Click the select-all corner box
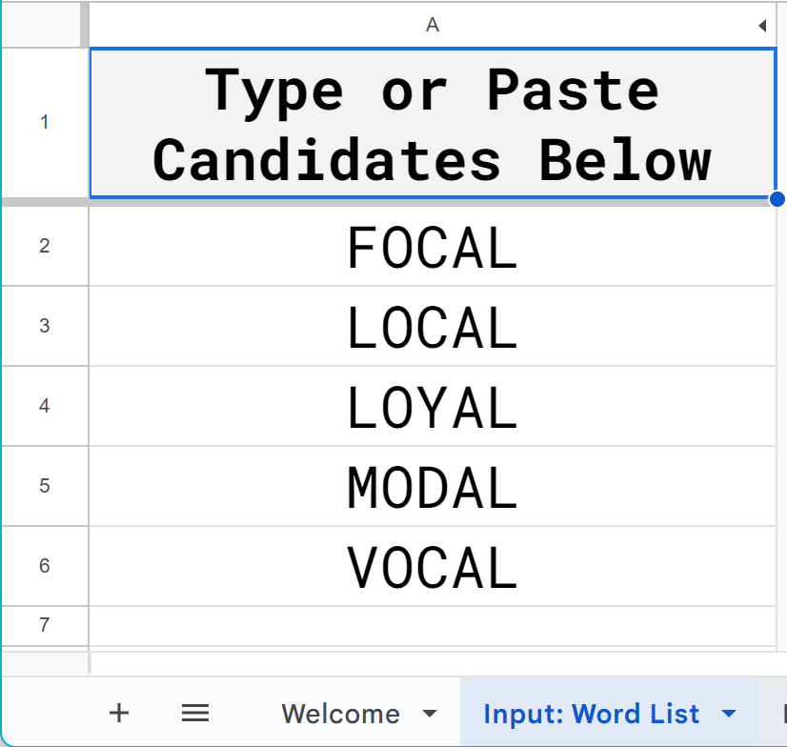This screenshot has width=787, height=747. click(x=44, y=25)
